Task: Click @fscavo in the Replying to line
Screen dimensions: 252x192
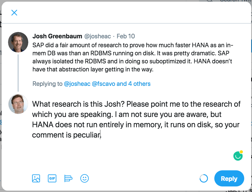Action: pyautogui.click(x=103, y=84)
